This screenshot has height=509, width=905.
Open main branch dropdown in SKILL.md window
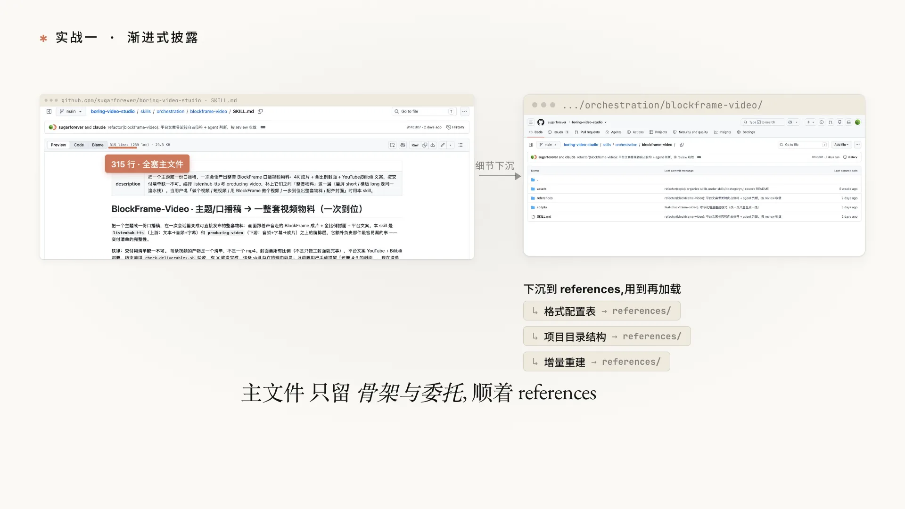tap(71, 112)
